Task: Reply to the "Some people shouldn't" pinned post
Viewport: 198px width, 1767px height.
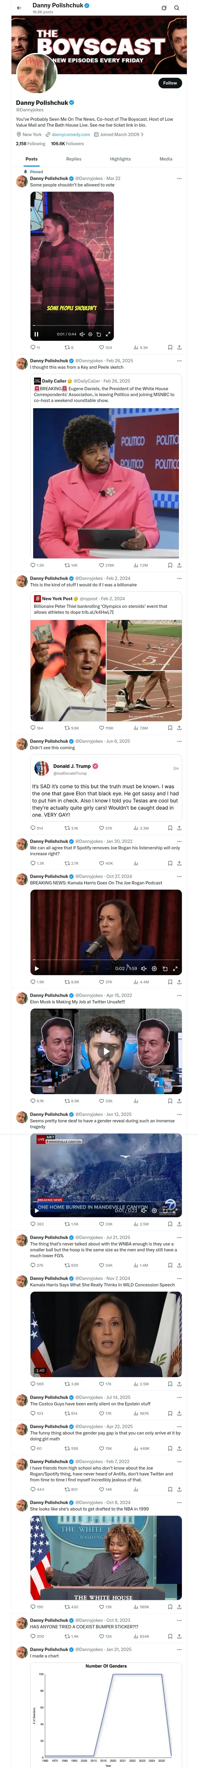Action: tap(33, 347)
